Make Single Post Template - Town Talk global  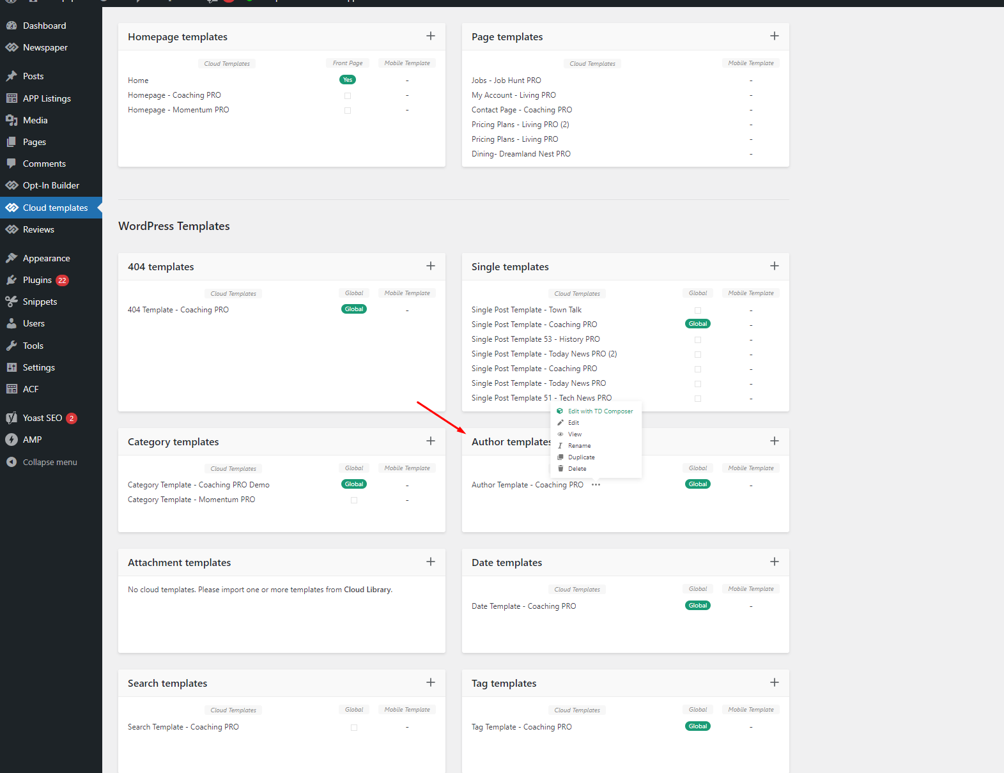(698, 310)
